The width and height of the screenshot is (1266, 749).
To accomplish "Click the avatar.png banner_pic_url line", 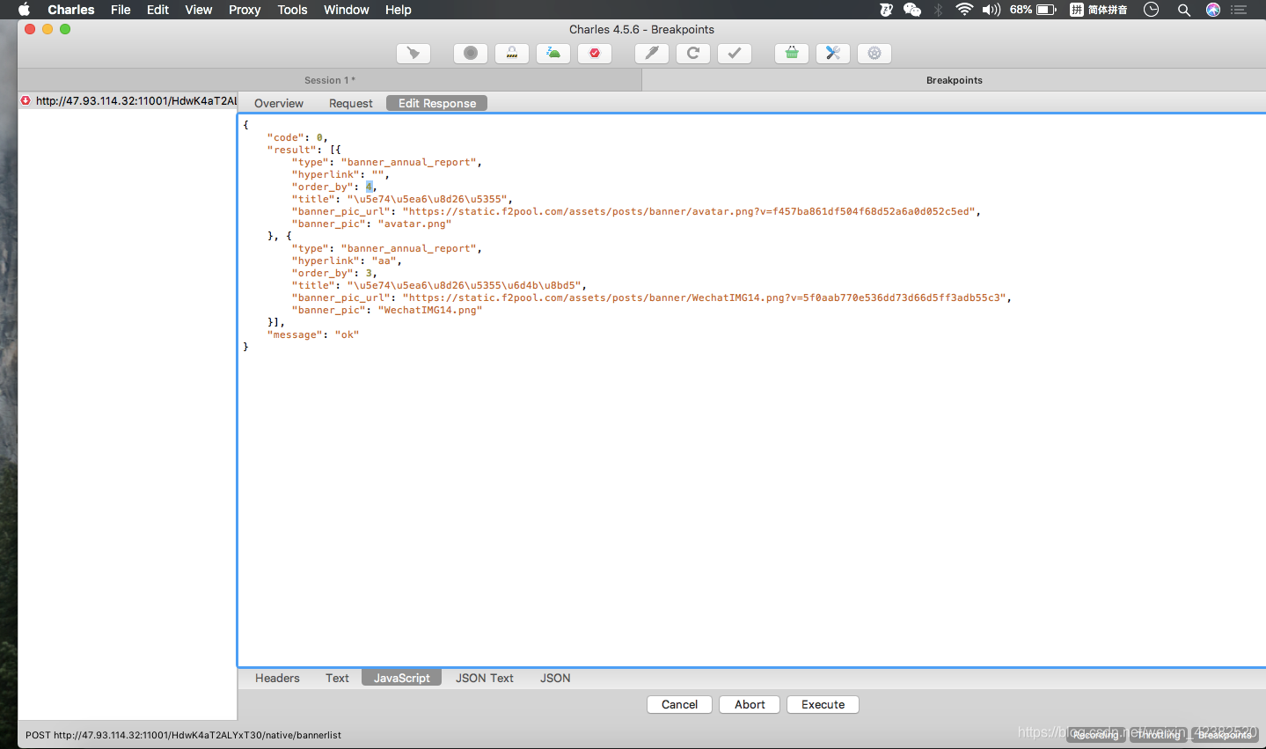I will (x=636, y=211).
